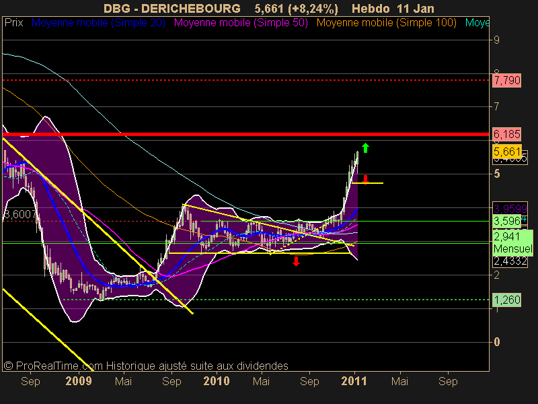538x404 pixels.
Task: Click the ProRealTime.com copyright text
Action: pos(146,366)
